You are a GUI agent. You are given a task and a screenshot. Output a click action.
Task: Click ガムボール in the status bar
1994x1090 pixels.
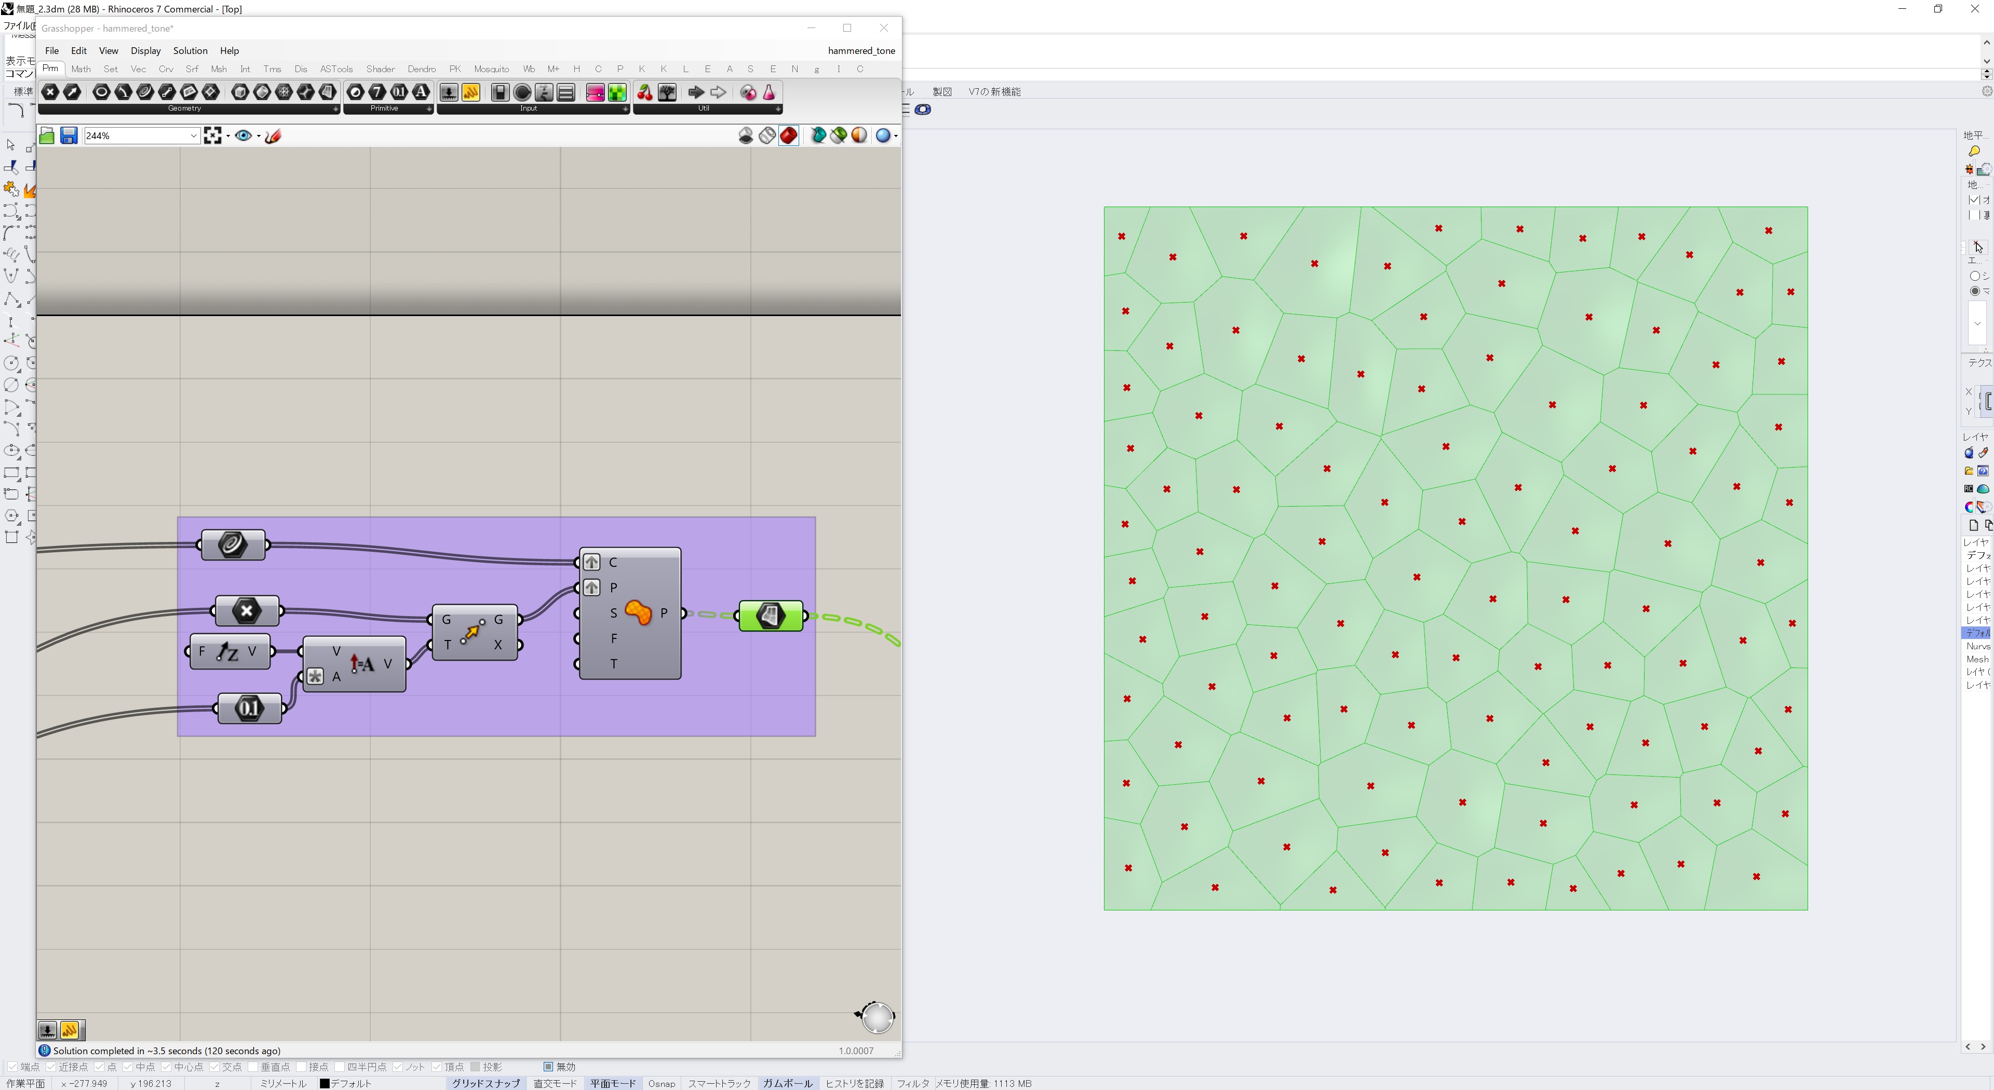[787, 1083]
